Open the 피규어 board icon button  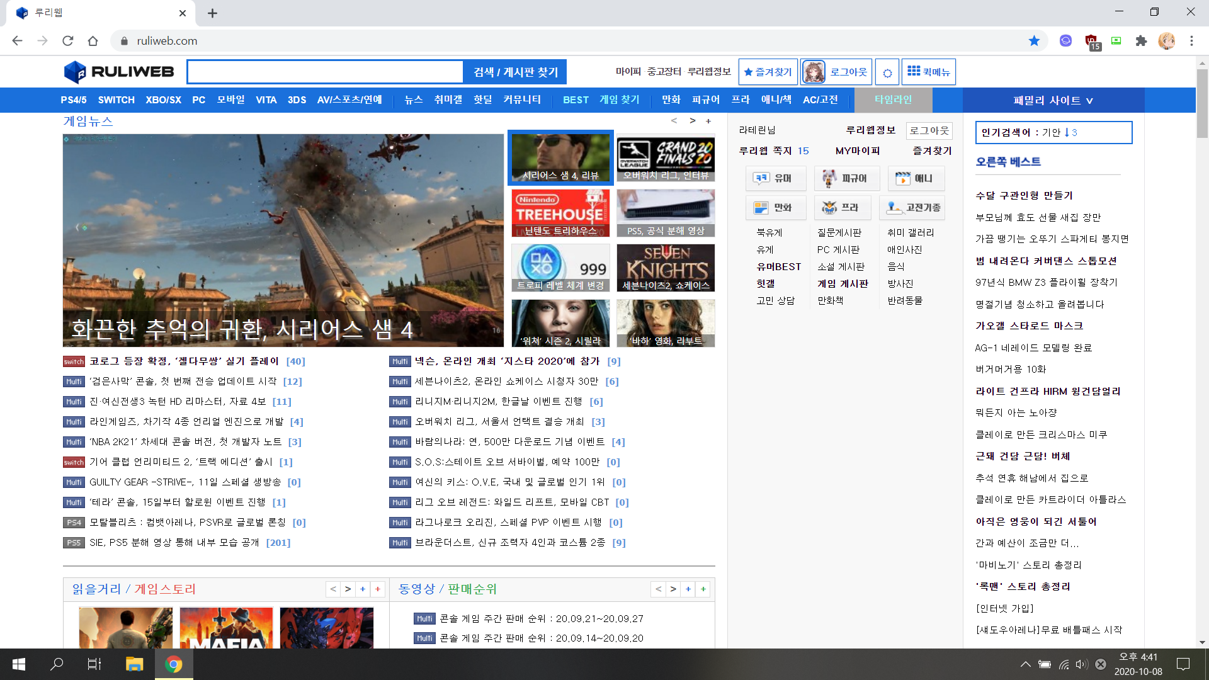point(846,179)
